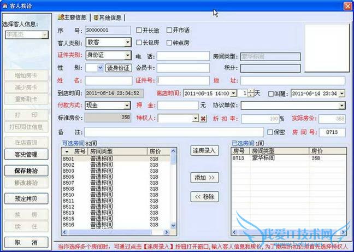Enable the 叫醒 wake-up checkbox
This screenshot has width=354, height=252.
[271, 93]
